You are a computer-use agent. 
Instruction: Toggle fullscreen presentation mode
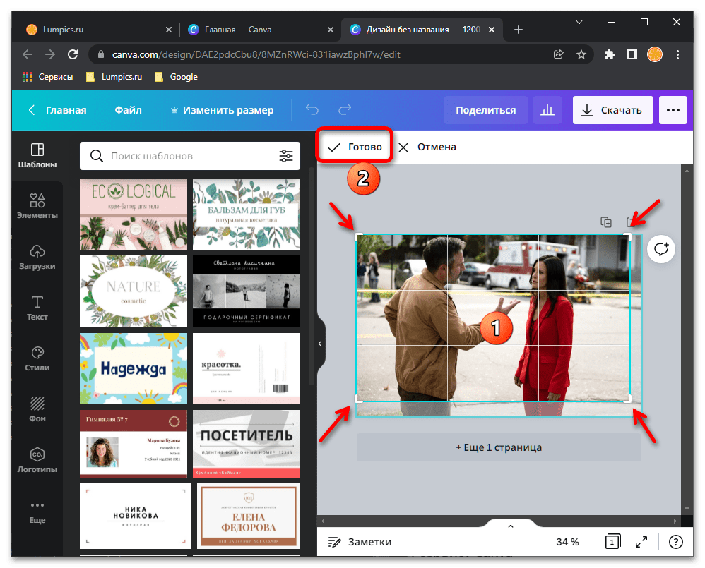(x=641, y=542)
